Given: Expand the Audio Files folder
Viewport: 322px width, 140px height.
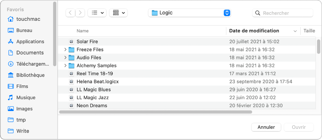Looking at the screenshot, I should pyautogui.click(x=65, y=58).
